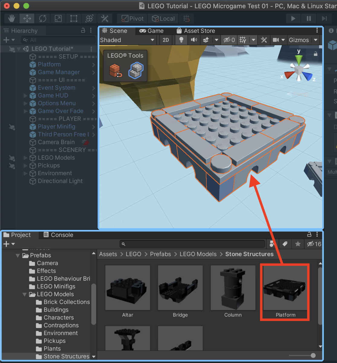Click the search by type icon in Project
The width and height of the screenshot is (337, 363).
click(272, 244)
